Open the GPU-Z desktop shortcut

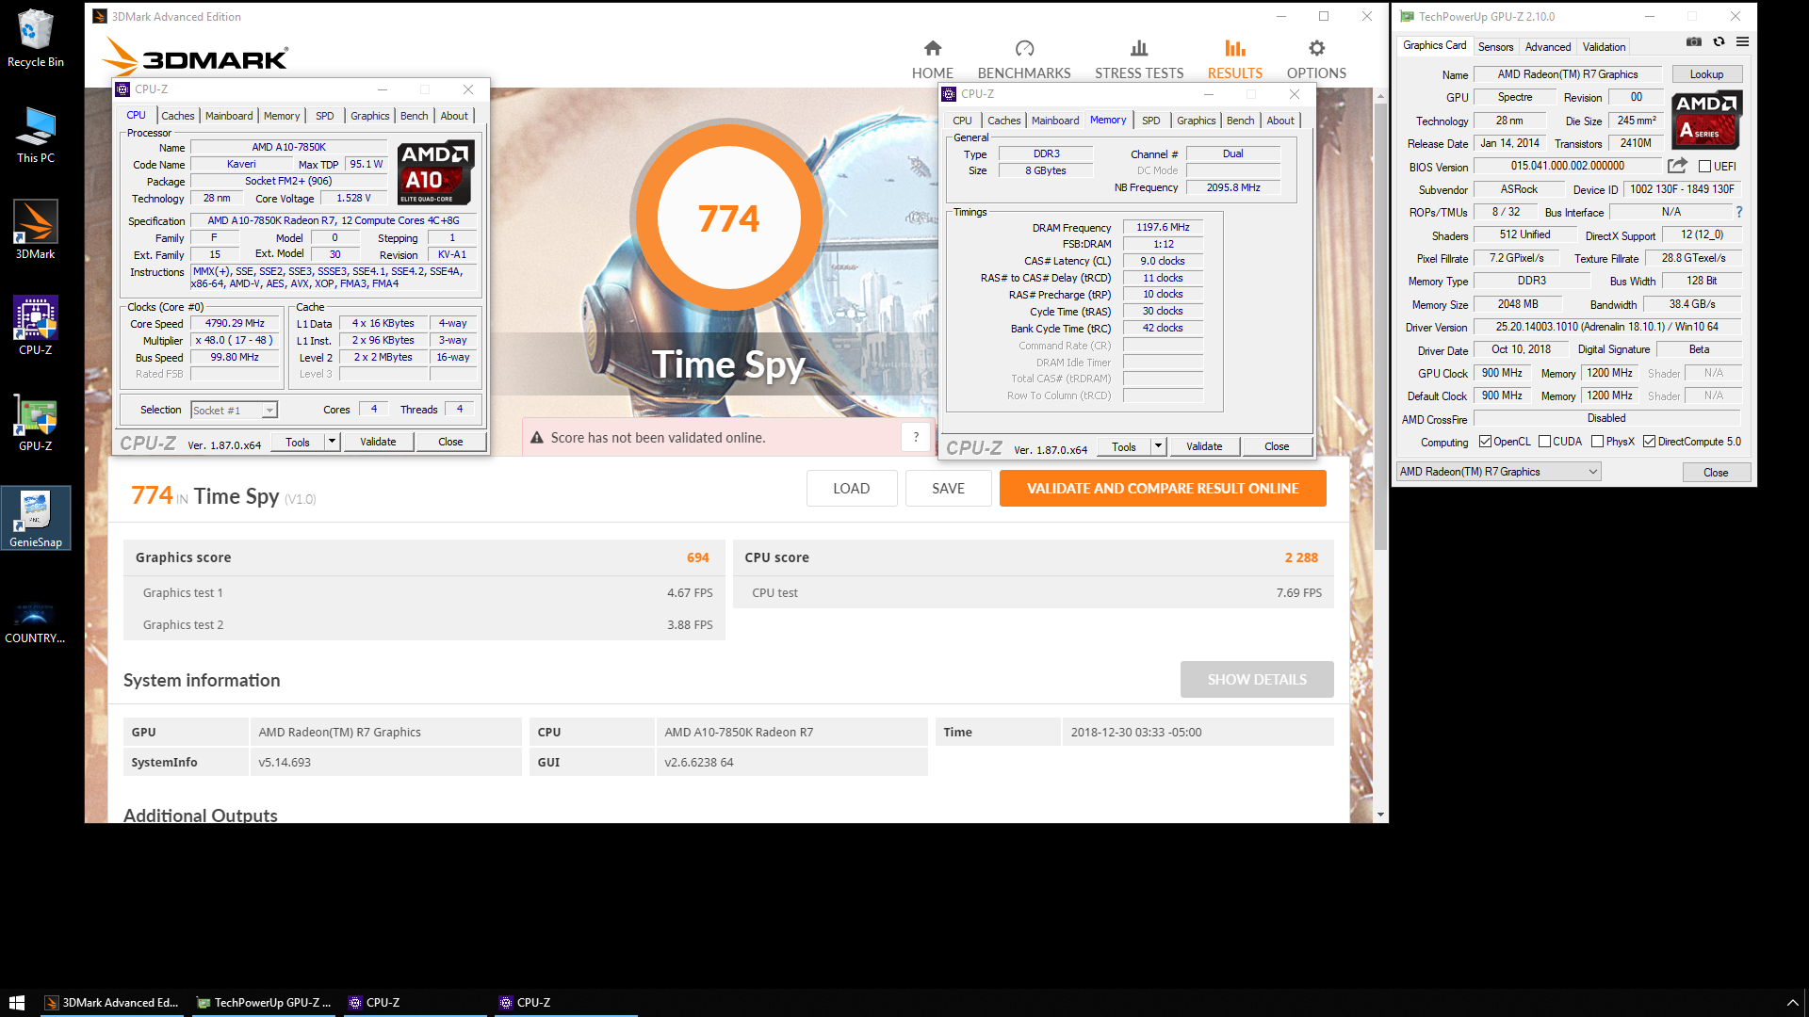coord(36,422)
